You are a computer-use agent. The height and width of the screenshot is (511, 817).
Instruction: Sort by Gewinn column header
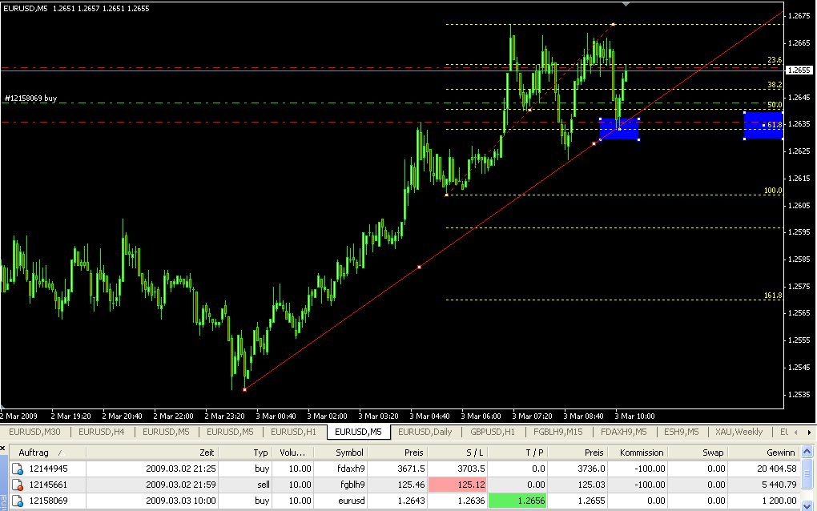click(x=763, y=453)
